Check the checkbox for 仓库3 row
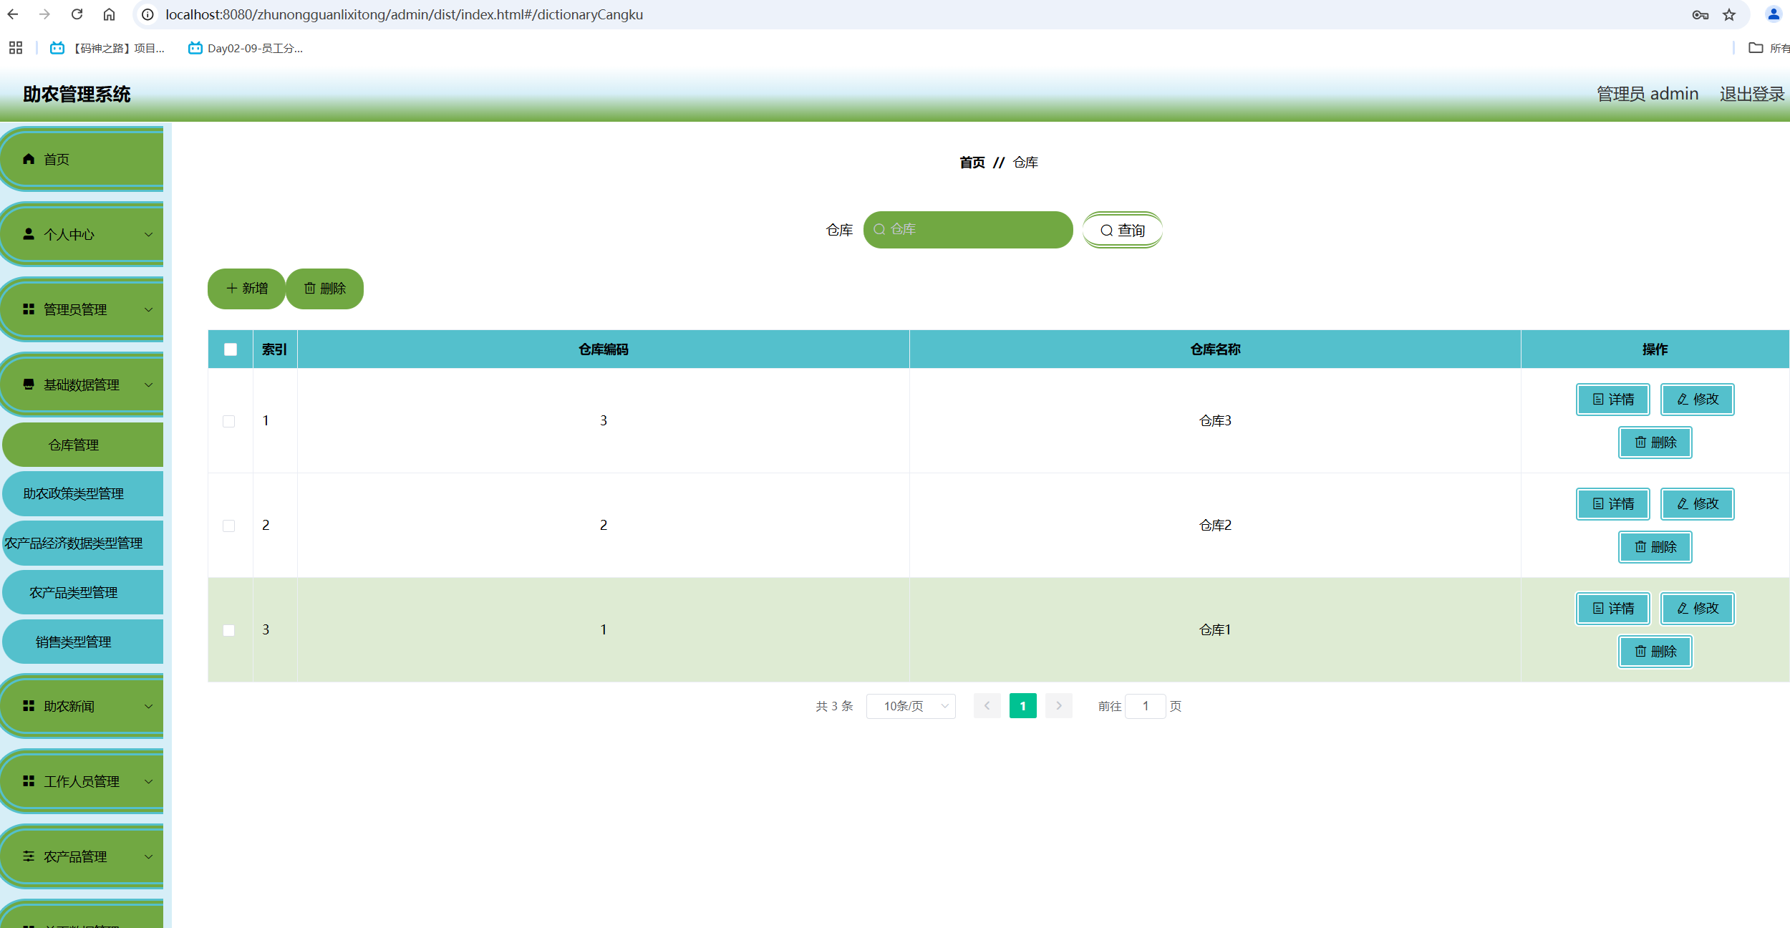Image resolution: width=1790 pixels, height=928 pixels. click(229, 421)
